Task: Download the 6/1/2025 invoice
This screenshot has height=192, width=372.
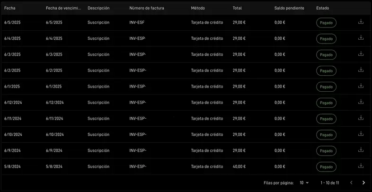Action: click(x=361, y=86)
